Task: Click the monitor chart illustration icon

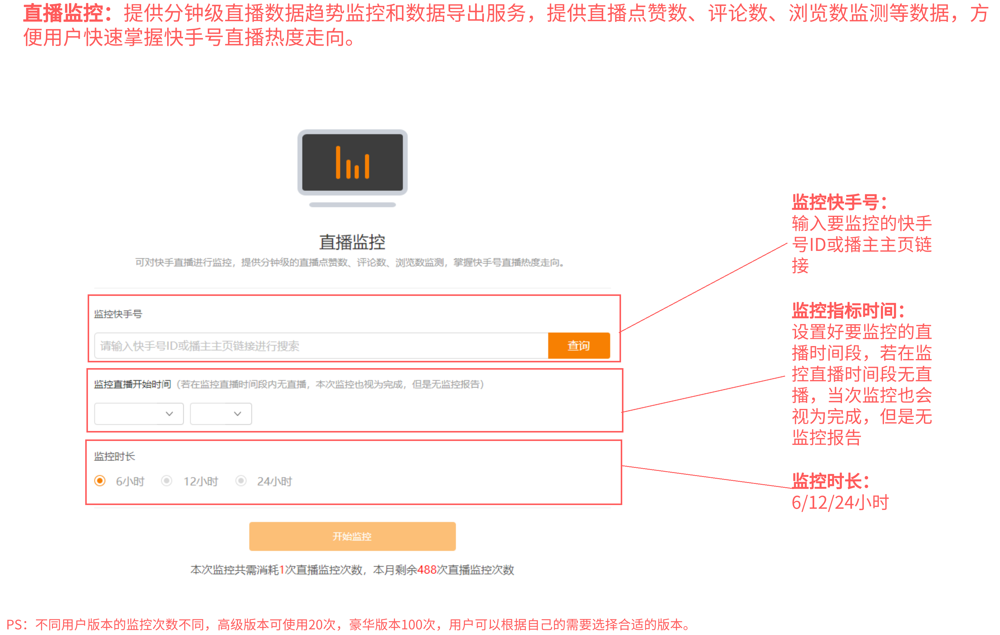Action: pos(352,168)
